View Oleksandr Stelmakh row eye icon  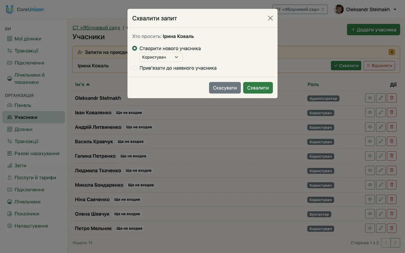click(370, 98)
